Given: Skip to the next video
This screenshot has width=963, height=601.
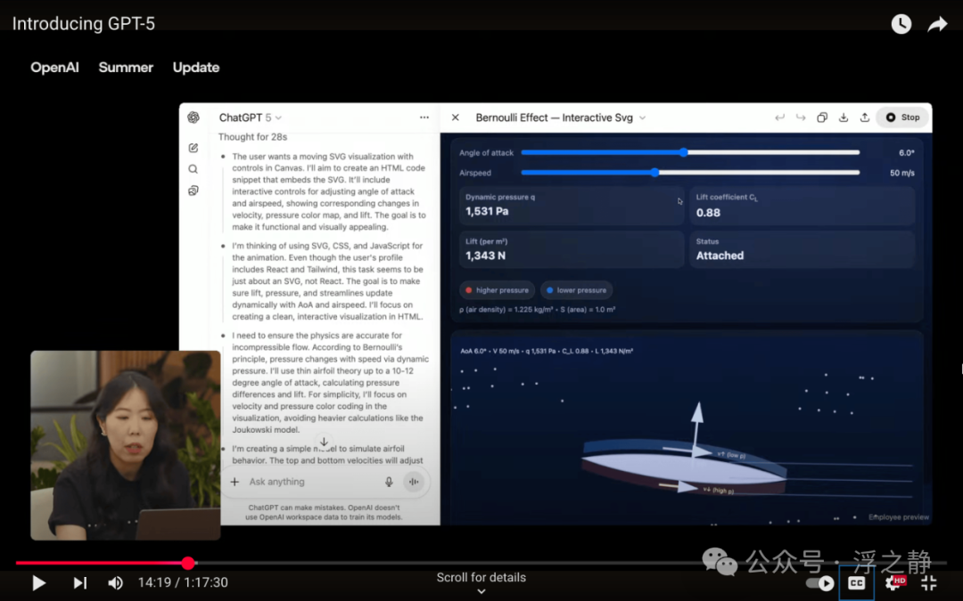Looking at the screenshot, I should [80, 582].
